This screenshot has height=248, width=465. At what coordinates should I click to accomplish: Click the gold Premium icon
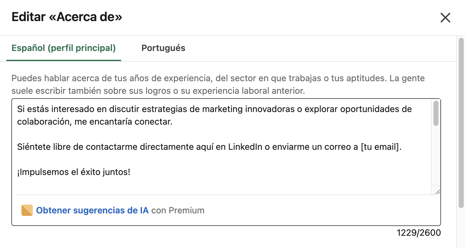pos(27,210)
